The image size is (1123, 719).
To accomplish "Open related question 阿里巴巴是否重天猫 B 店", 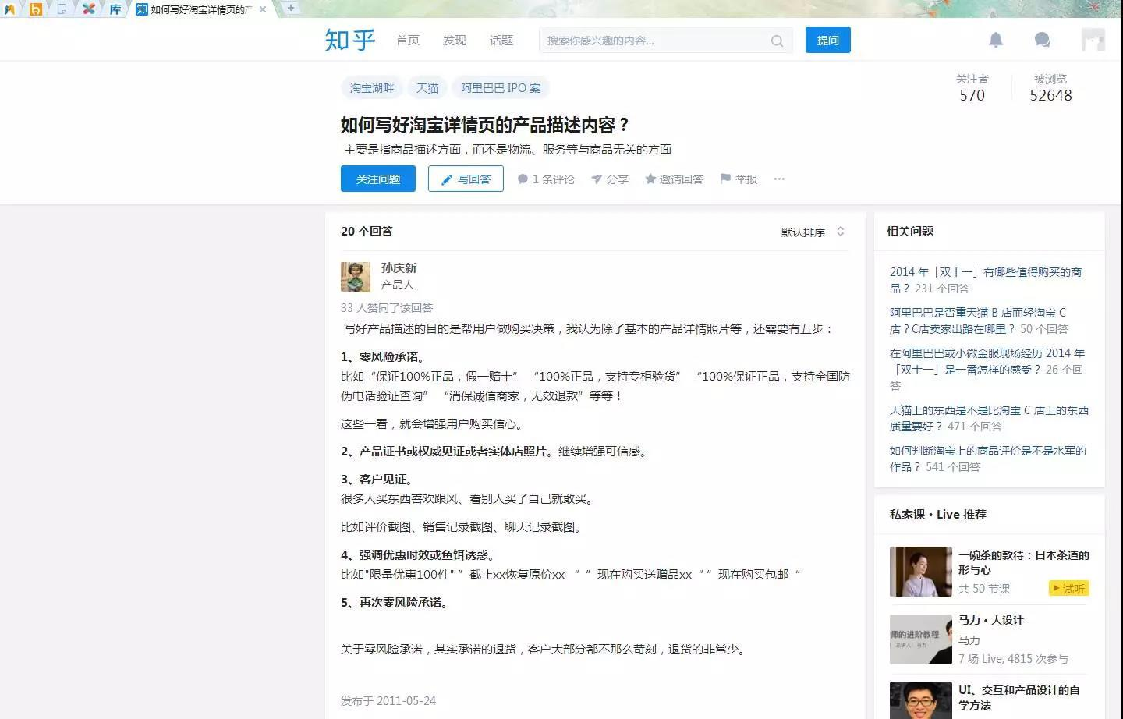I will [978, 321].
